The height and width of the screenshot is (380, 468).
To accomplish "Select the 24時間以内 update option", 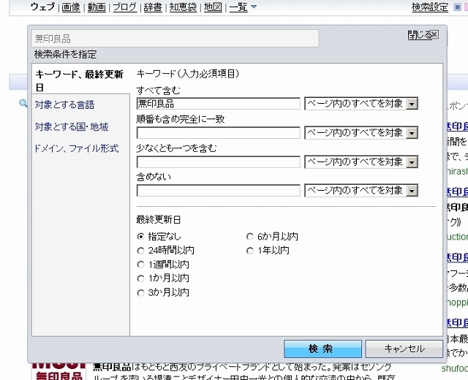I will [x=140, y=251].
